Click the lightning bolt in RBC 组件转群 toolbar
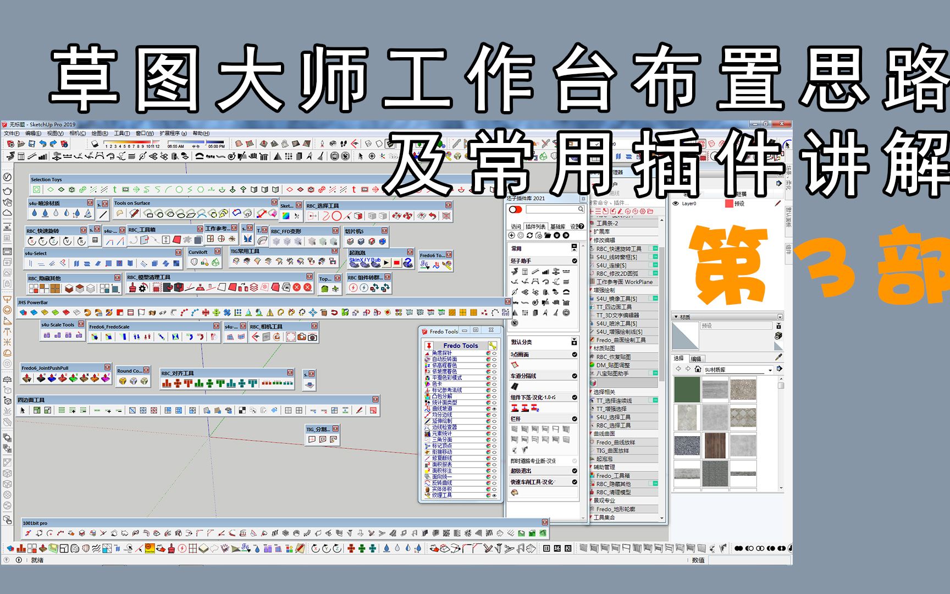Image resolution: width=950 pixels, height=594 pixels. (353, 288)
